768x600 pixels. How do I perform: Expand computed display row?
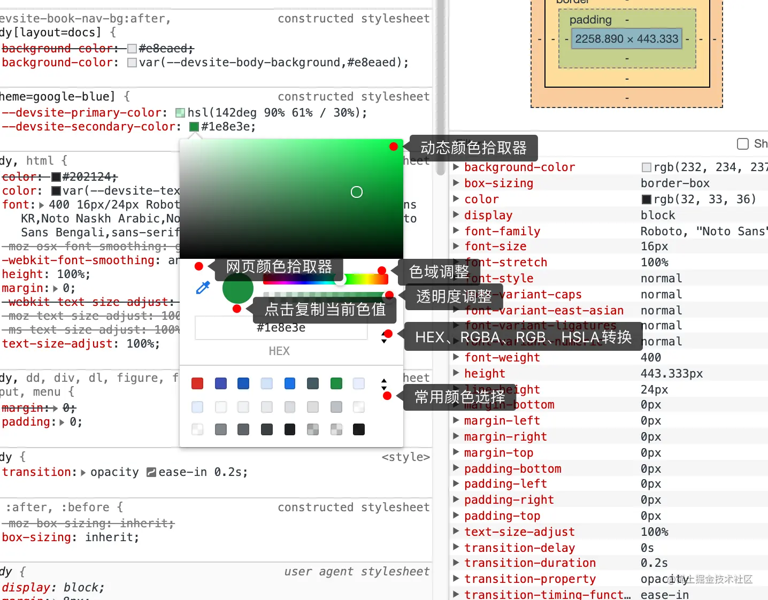click(456, 215)
